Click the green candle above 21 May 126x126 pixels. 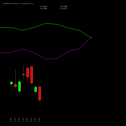coord(36,89)
